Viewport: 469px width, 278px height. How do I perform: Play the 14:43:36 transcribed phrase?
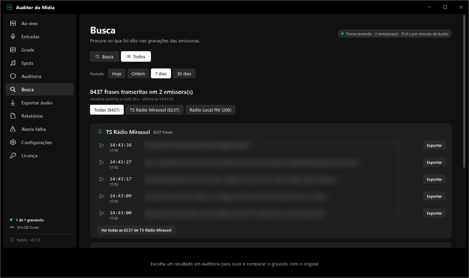point(102,145)
